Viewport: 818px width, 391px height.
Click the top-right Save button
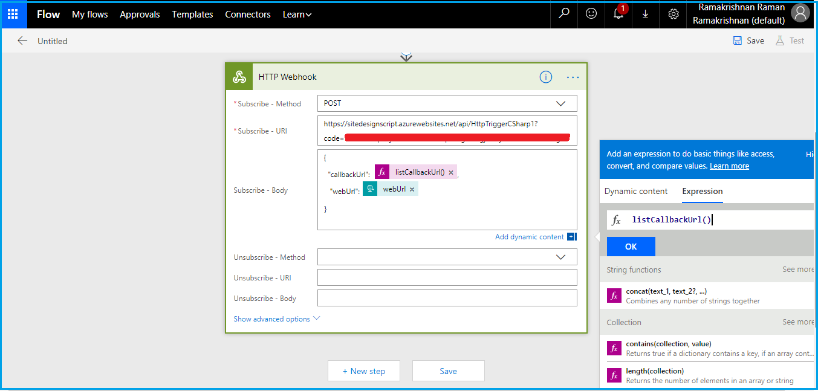[x=748, y=40]
